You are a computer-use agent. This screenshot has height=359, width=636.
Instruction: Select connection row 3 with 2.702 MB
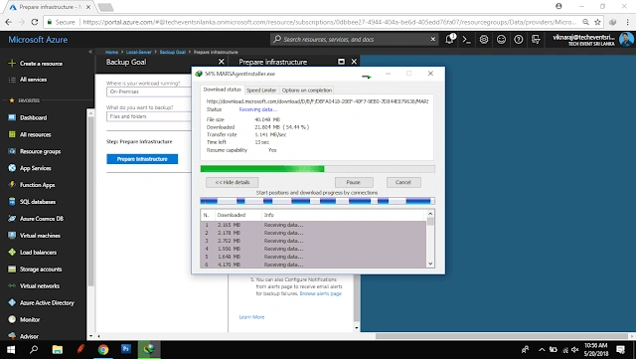click(313, 241)
